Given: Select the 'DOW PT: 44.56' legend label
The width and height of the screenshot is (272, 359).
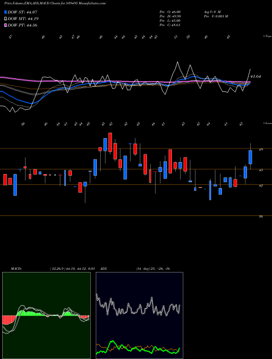Looking at the screenshot, I should point(22,25).
